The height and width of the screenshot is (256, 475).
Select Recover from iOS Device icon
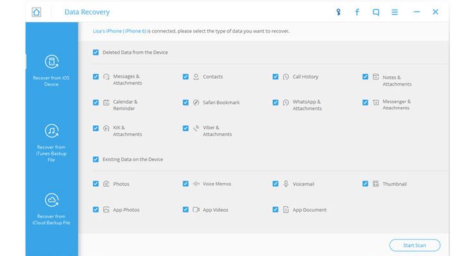tap(52, 62)
